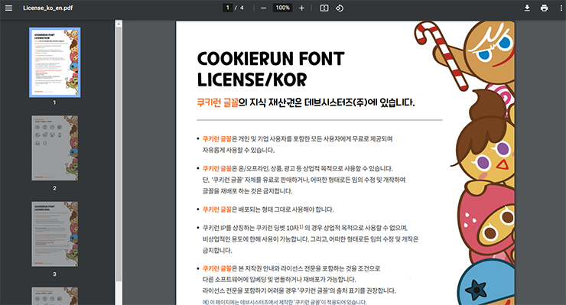Rotate the document counterclockwise
566x305 pixels.
[340, 8]
